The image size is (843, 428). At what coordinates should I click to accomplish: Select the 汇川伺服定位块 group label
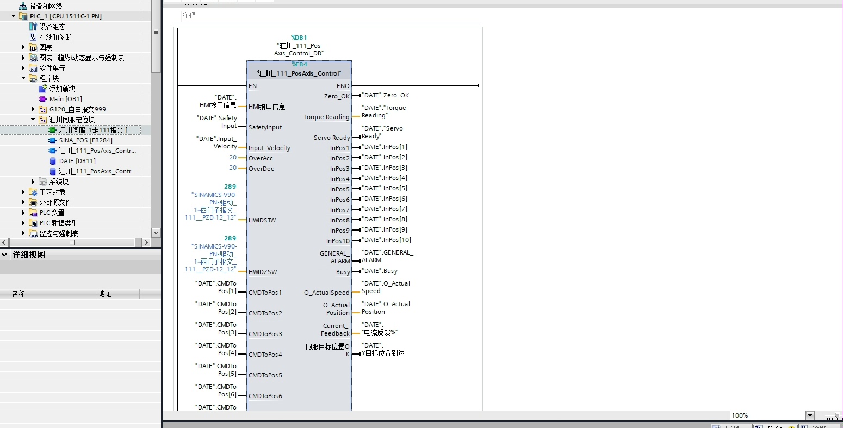(72, 120)
